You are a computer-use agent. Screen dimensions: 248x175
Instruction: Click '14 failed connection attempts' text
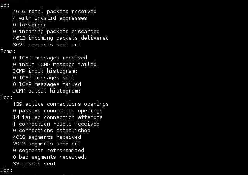pos(58,117)
